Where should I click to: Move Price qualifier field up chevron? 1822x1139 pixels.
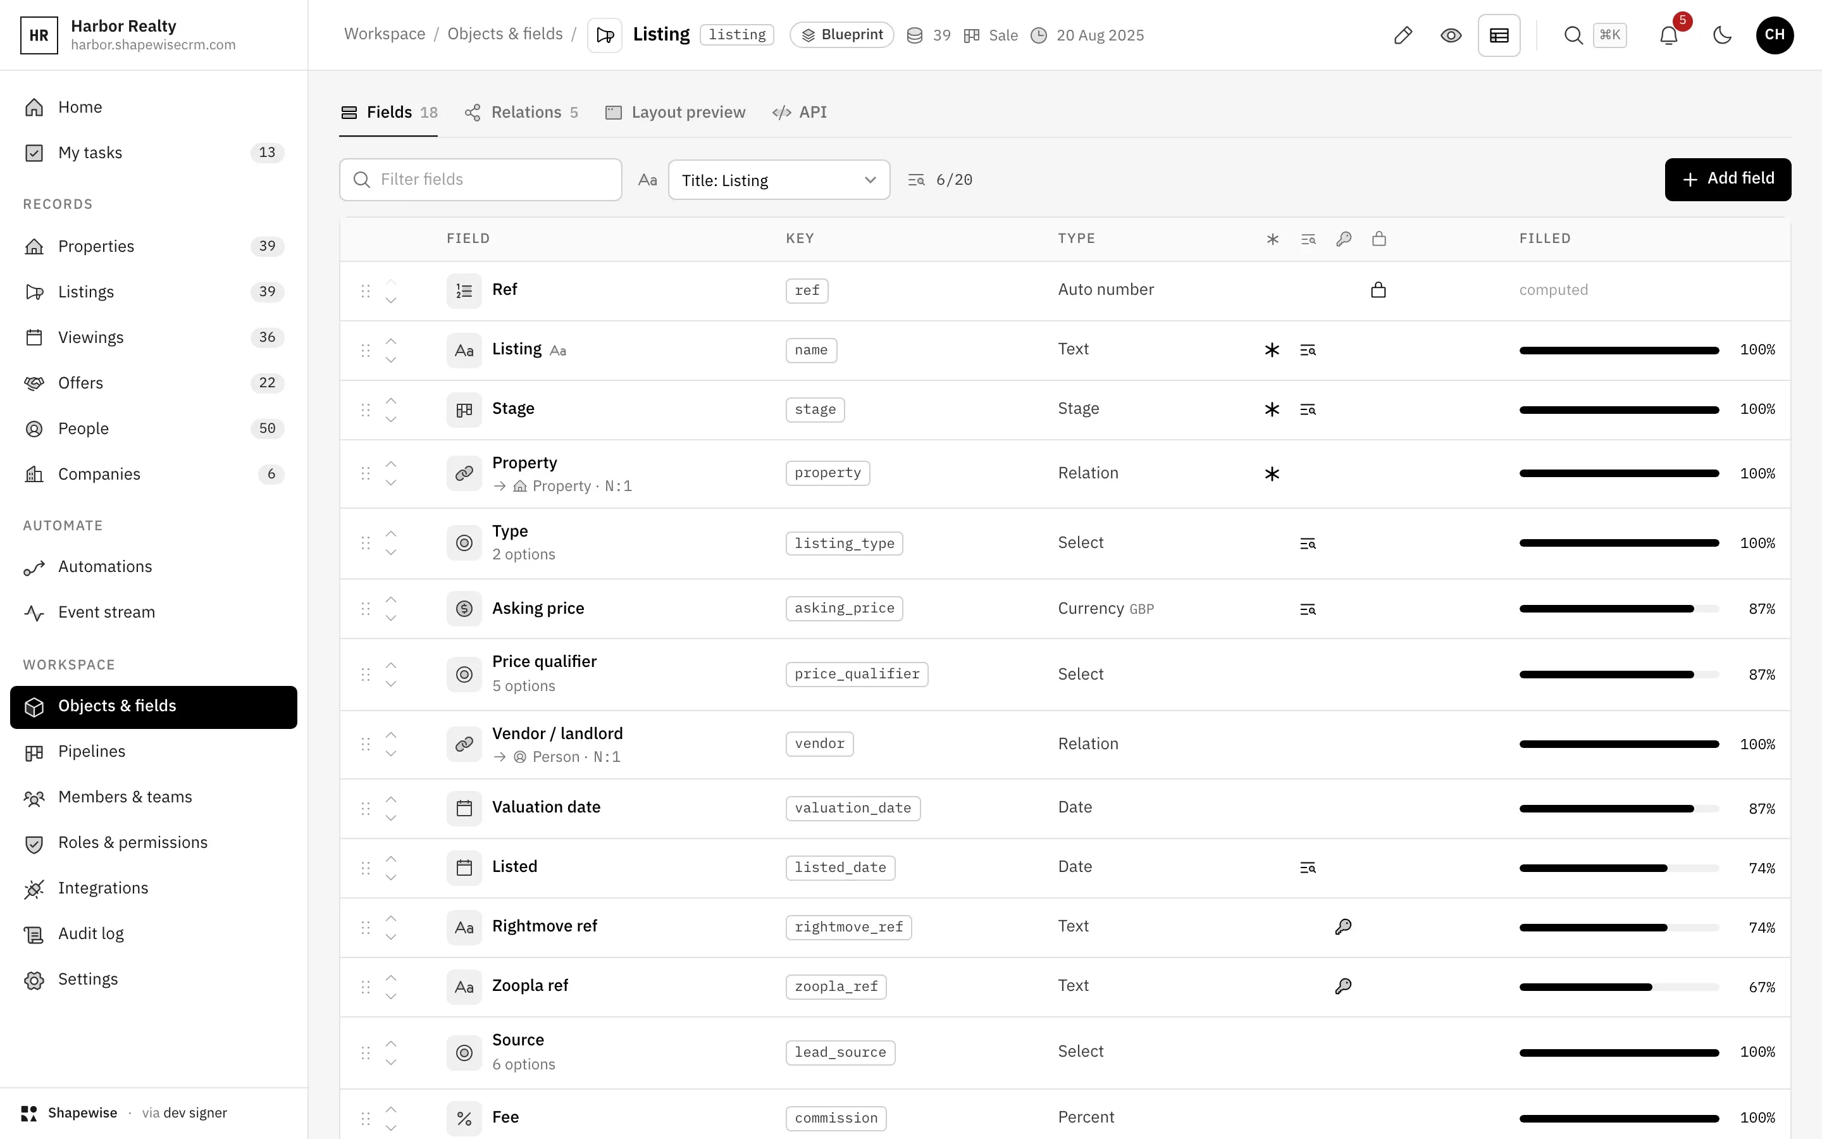(x=391, y=665)
